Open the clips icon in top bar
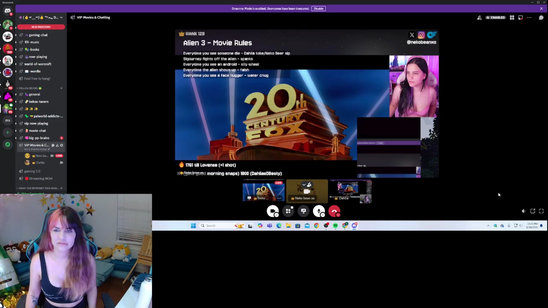The image size is (548, 308). (521, 18)
